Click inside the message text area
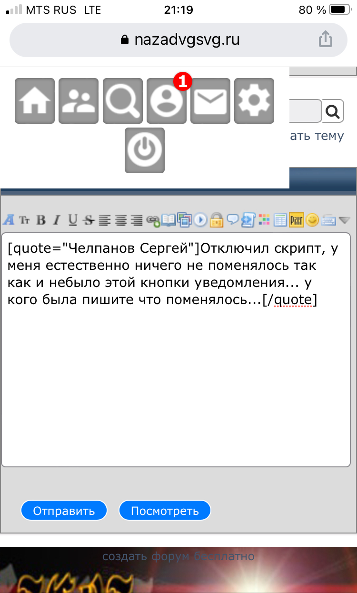The height and width of the screenshot is (593, 357). 176,350
